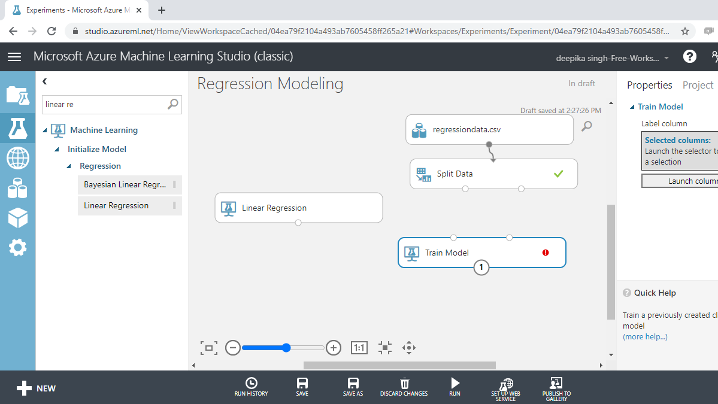Viewport: 718px width, 404px height.
Task: Click the zoom to fit icon
Action: (209, 348)
